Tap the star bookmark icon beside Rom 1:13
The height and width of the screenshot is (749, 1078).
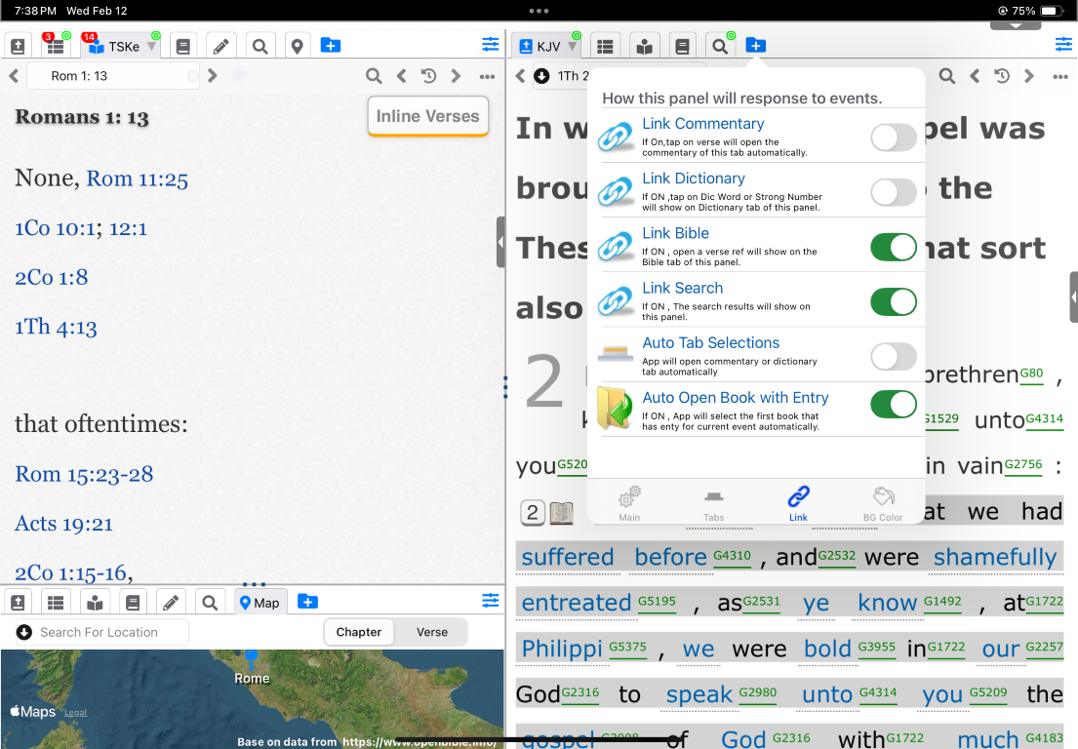click(239, 76)
